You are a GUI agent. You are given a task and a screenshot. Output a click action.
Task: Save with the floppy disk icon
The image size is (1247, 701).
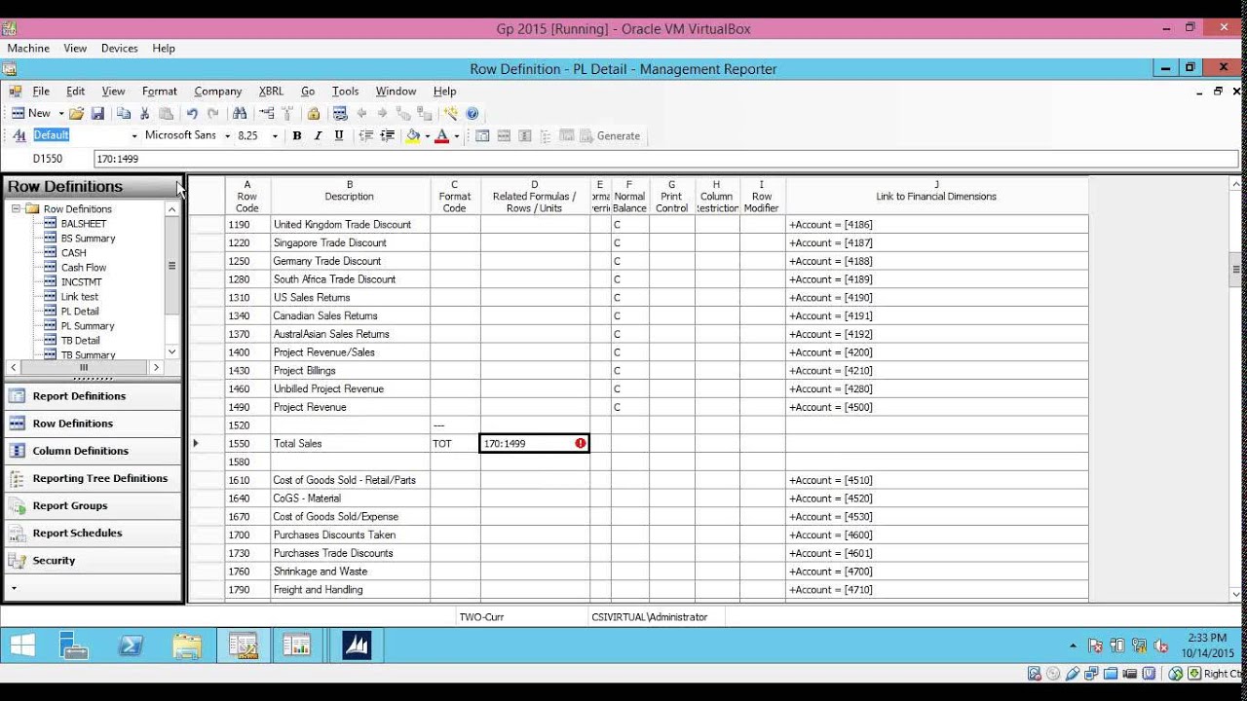click(97, 114)
